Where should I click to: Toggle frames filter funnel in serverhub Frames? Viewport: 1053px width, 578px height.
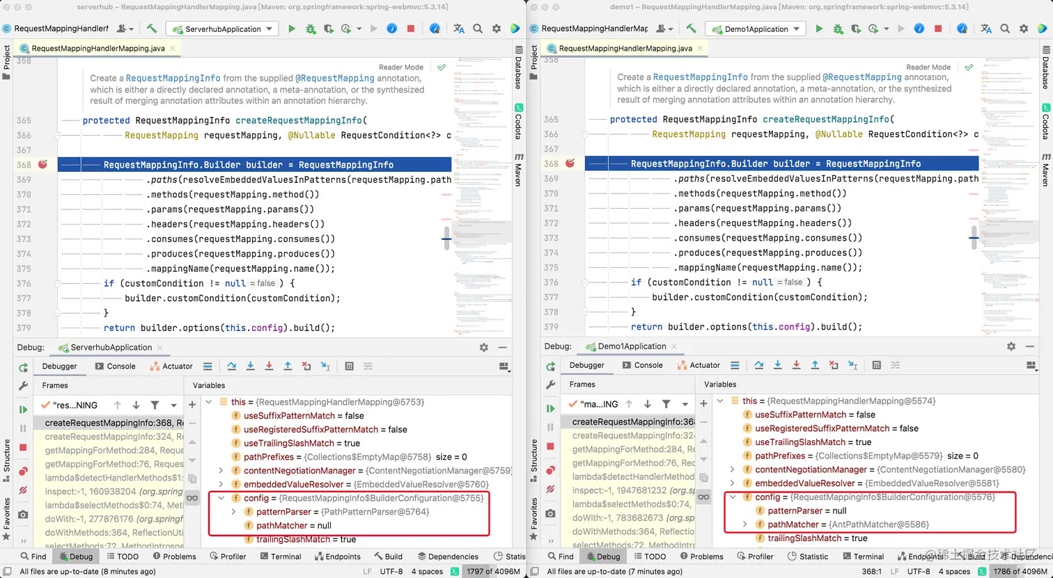(x=155, y=405)
